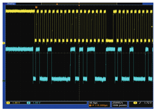This screenshot has width=156, height=111.
Task: Select the channel 2 ground marker at left edge
Action: click(x=4, y=81)
